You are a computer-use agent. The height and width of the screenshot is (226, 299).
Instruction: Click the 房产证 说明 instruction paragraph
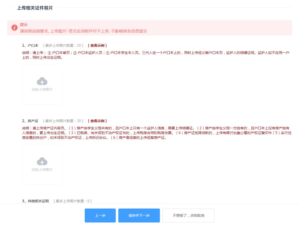156,133
